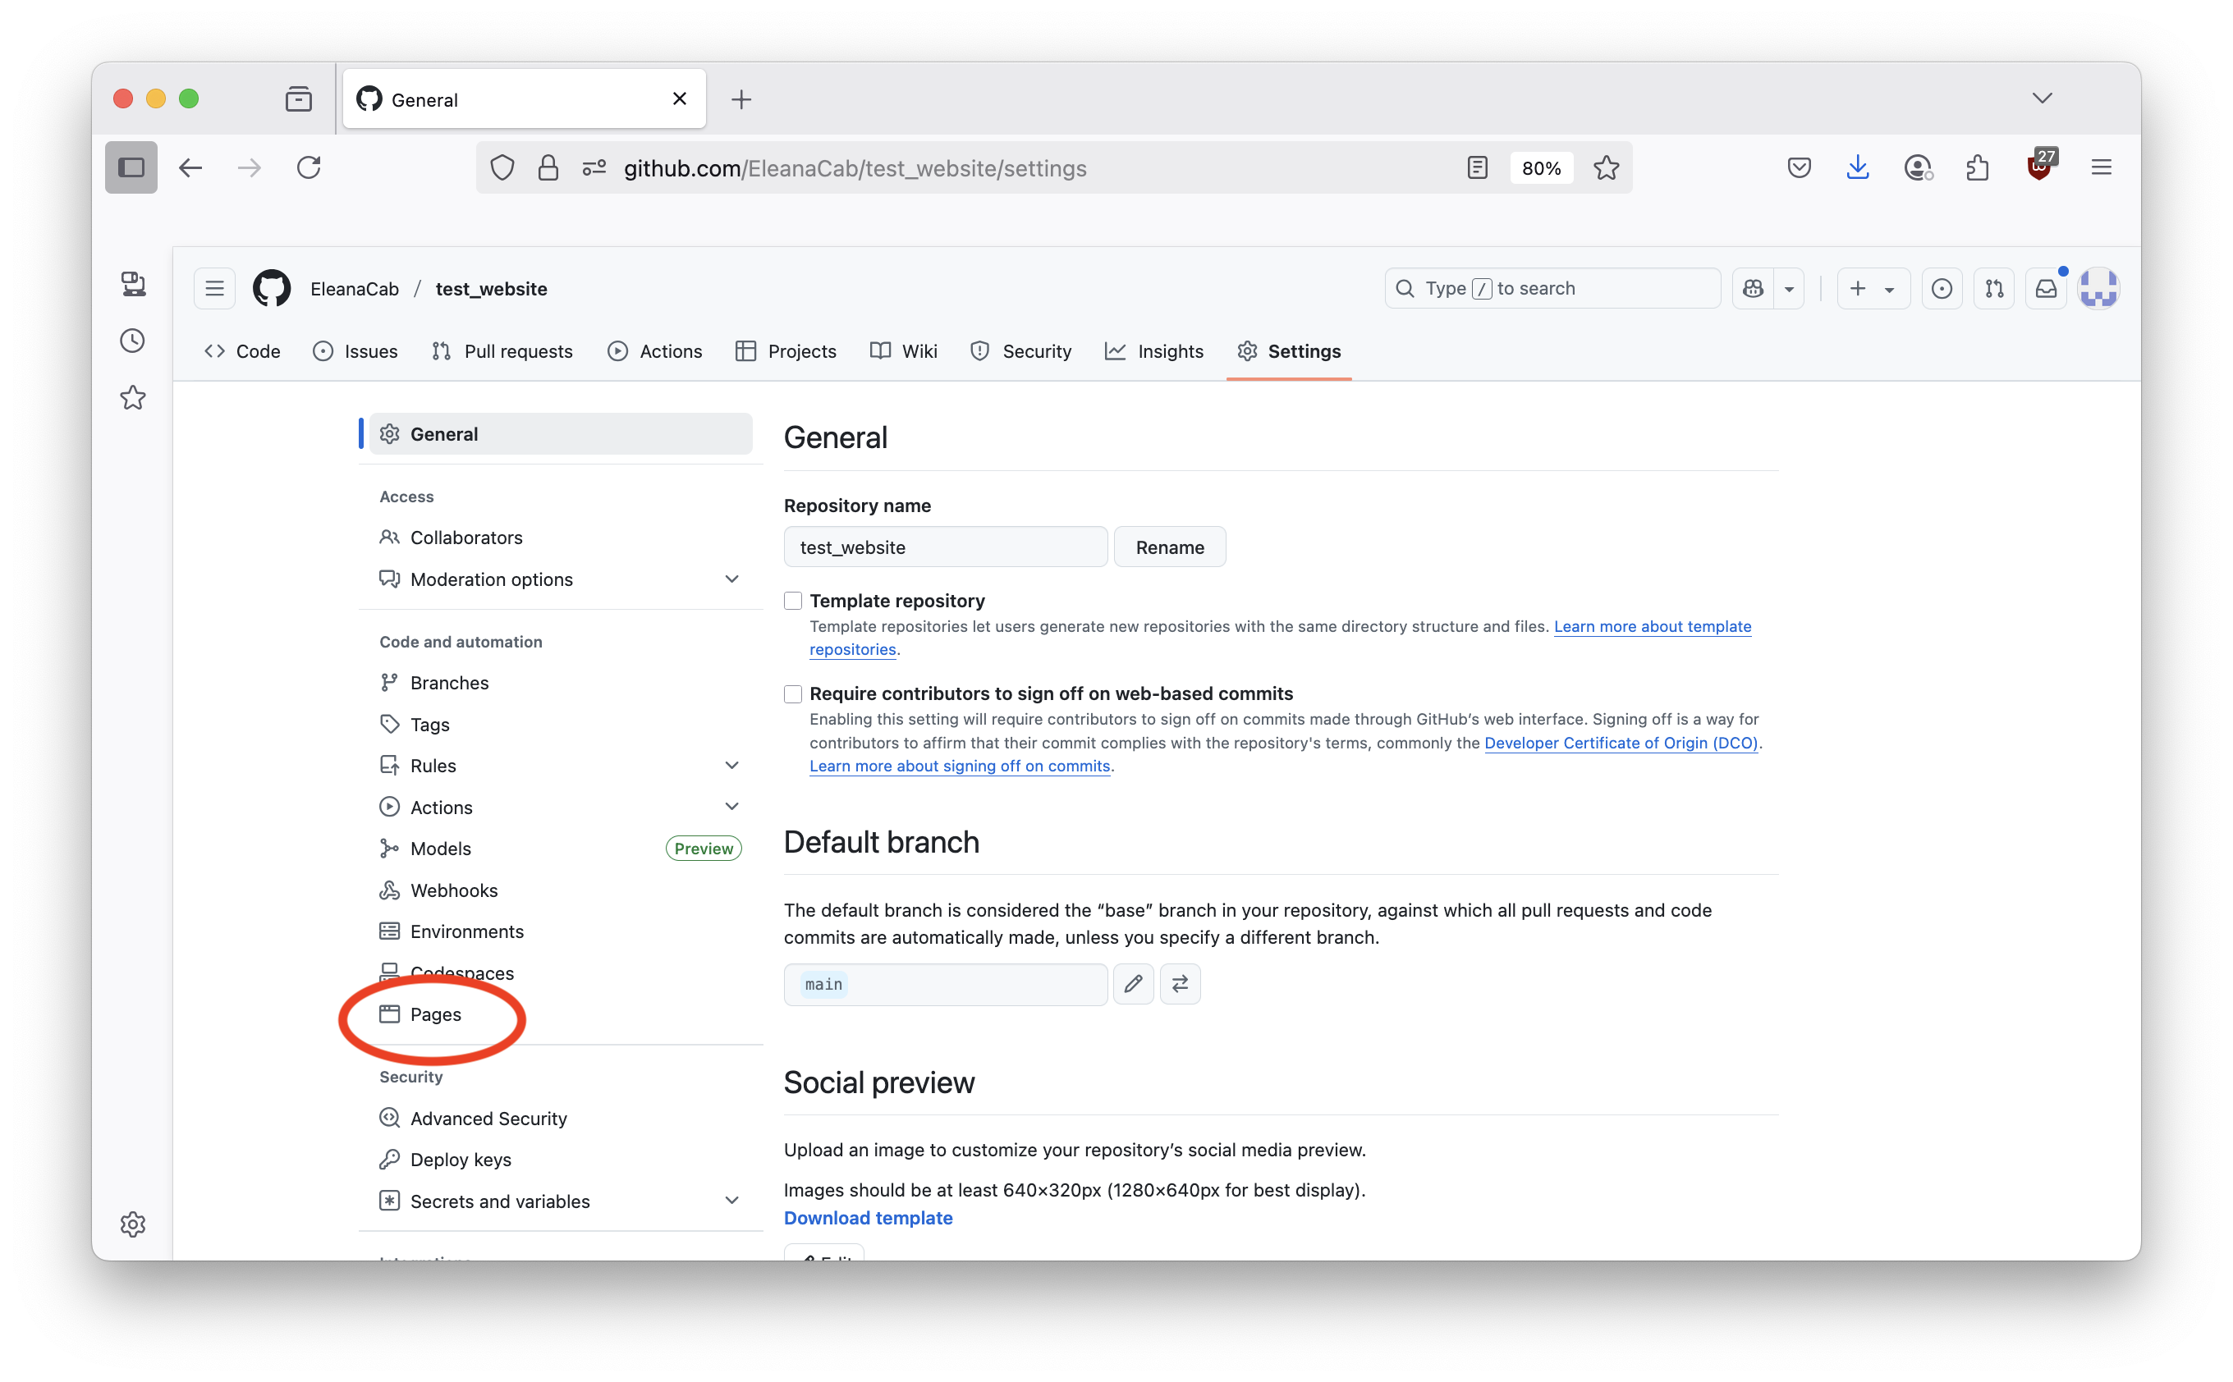Open the Pages settings item
This screenshot has height=1382, width=2233.
tap(435, 1014)
